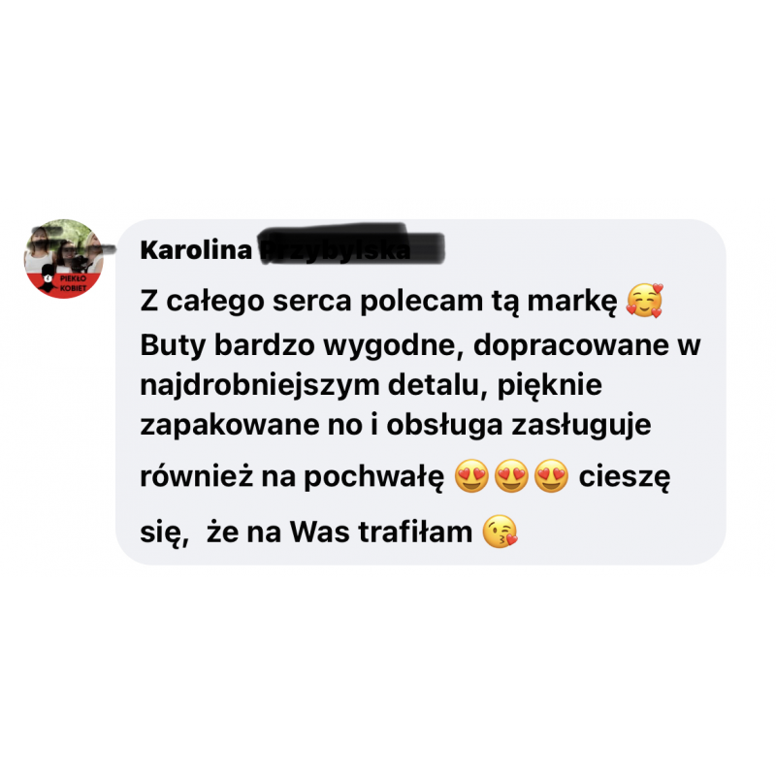Open the Karolina commenter name link

tap(196, 250)
